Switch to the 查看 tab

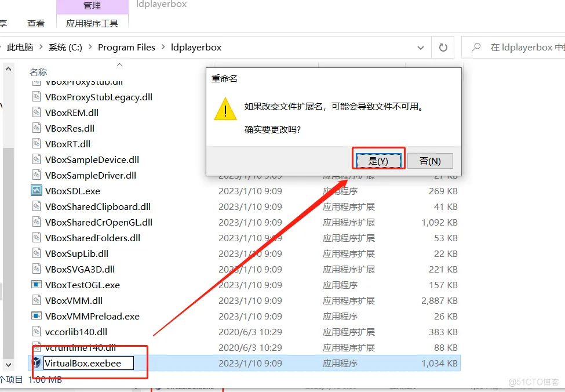tap(35, 23)
